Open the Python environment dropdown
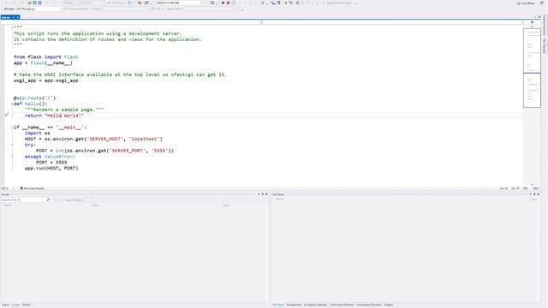The height and width of the screenshot is (308, 548). (x=178, y=3)
